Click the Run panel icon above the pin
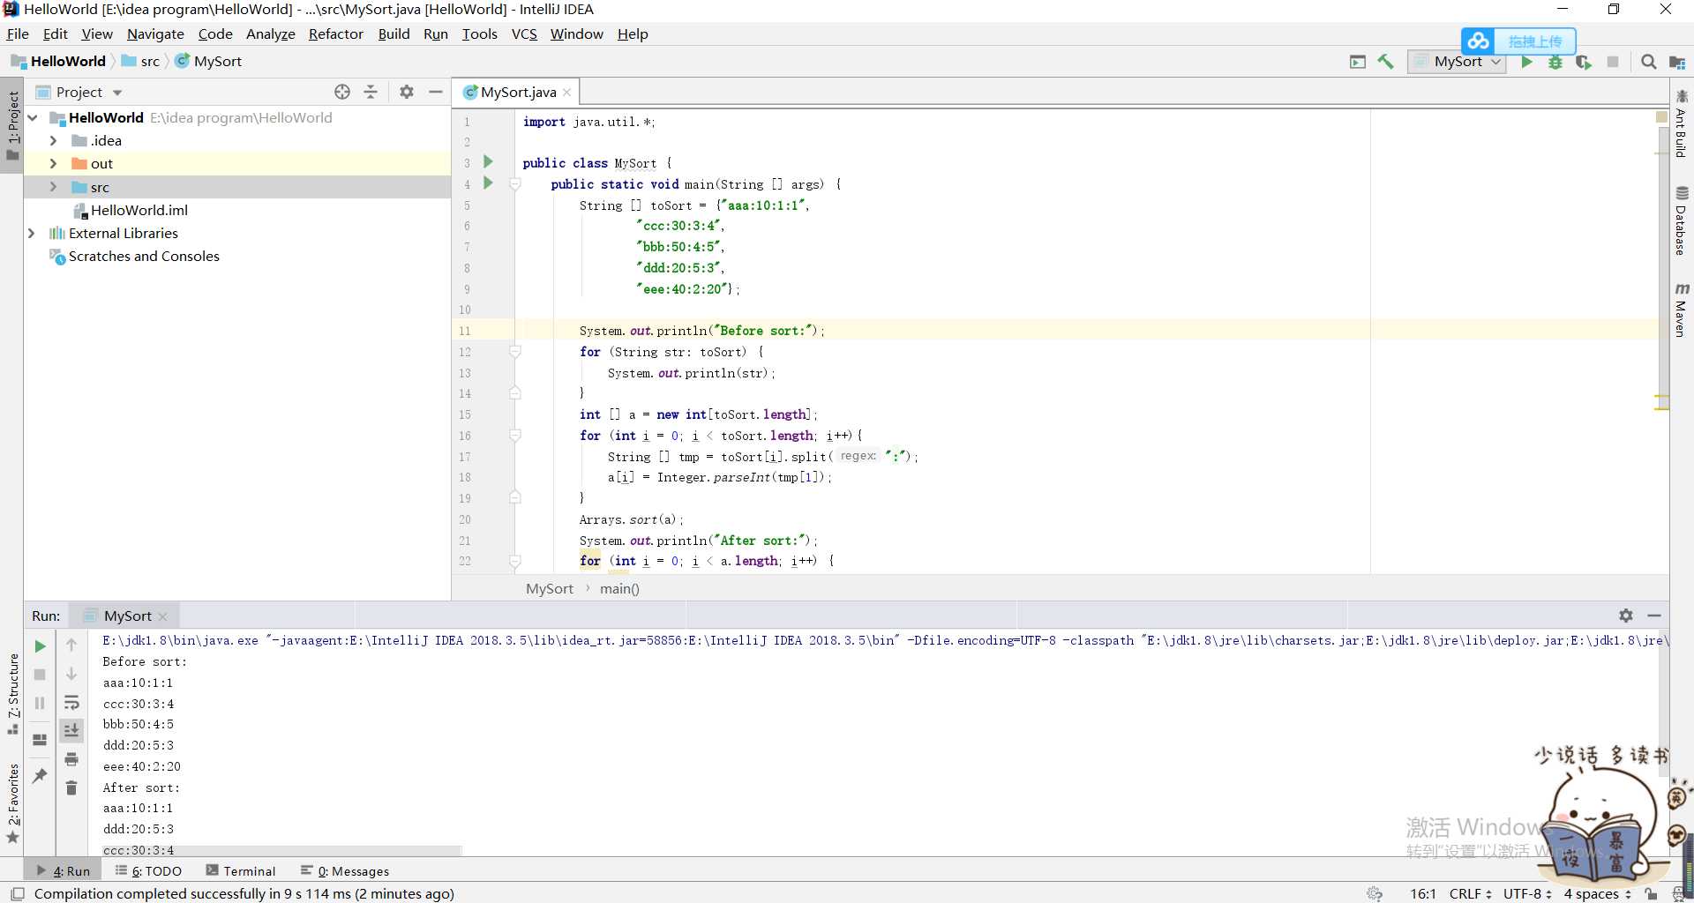Screen dimensions: 1694x903 pos(40,740)
